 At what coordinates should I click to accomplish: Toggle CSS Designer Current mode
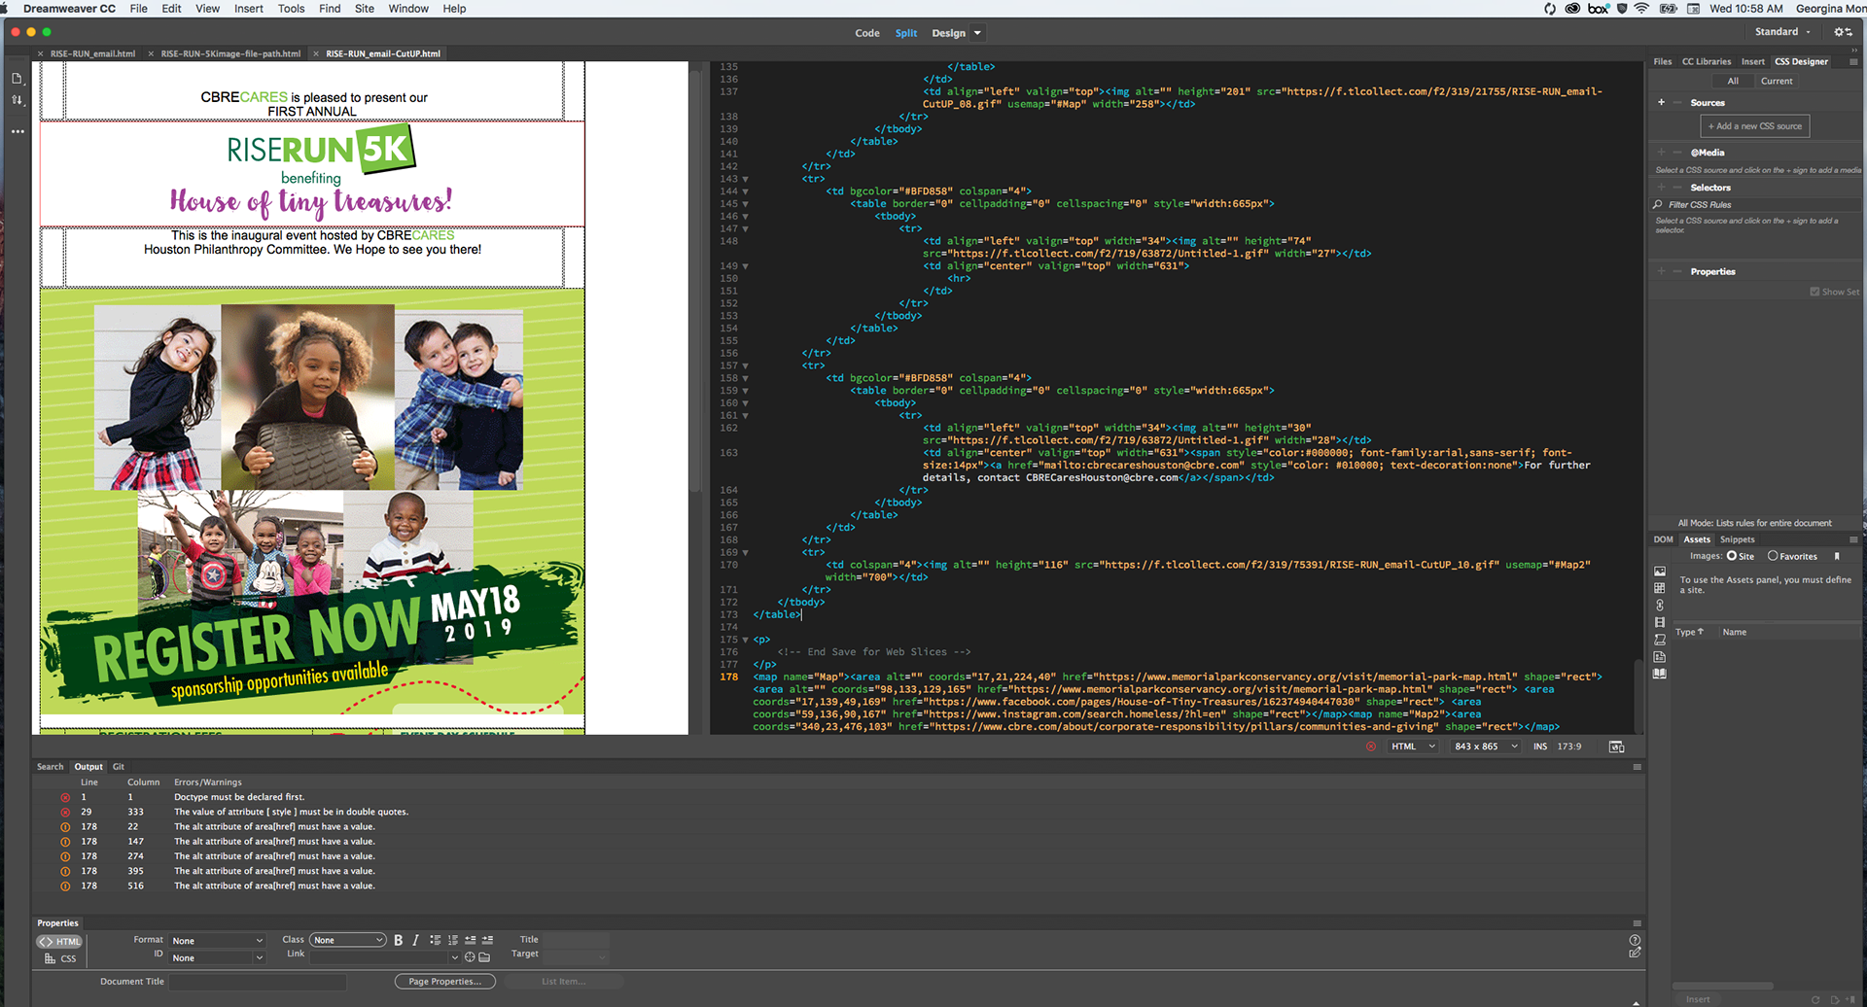(x=1777, y=81)
